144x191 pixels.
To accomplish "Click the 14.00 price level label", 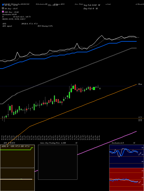I will click(x=140, y=84).
